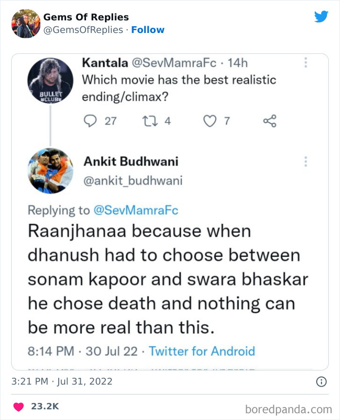The width and height of the screenshot is (340, 420).
Task: Click the share icon on Kantala's tweet
Action: (x=269, y=120)
